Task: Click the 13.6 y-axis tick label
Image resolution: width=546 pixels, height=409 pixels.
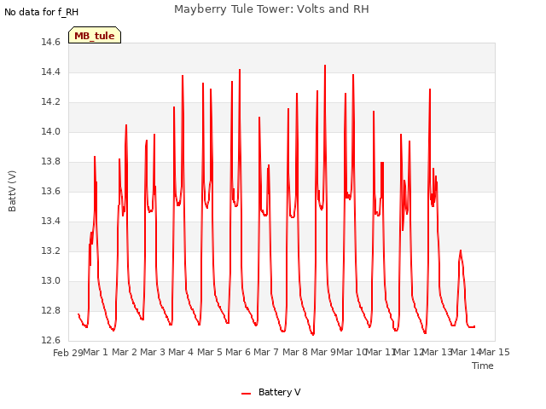Action: (51, 191)
